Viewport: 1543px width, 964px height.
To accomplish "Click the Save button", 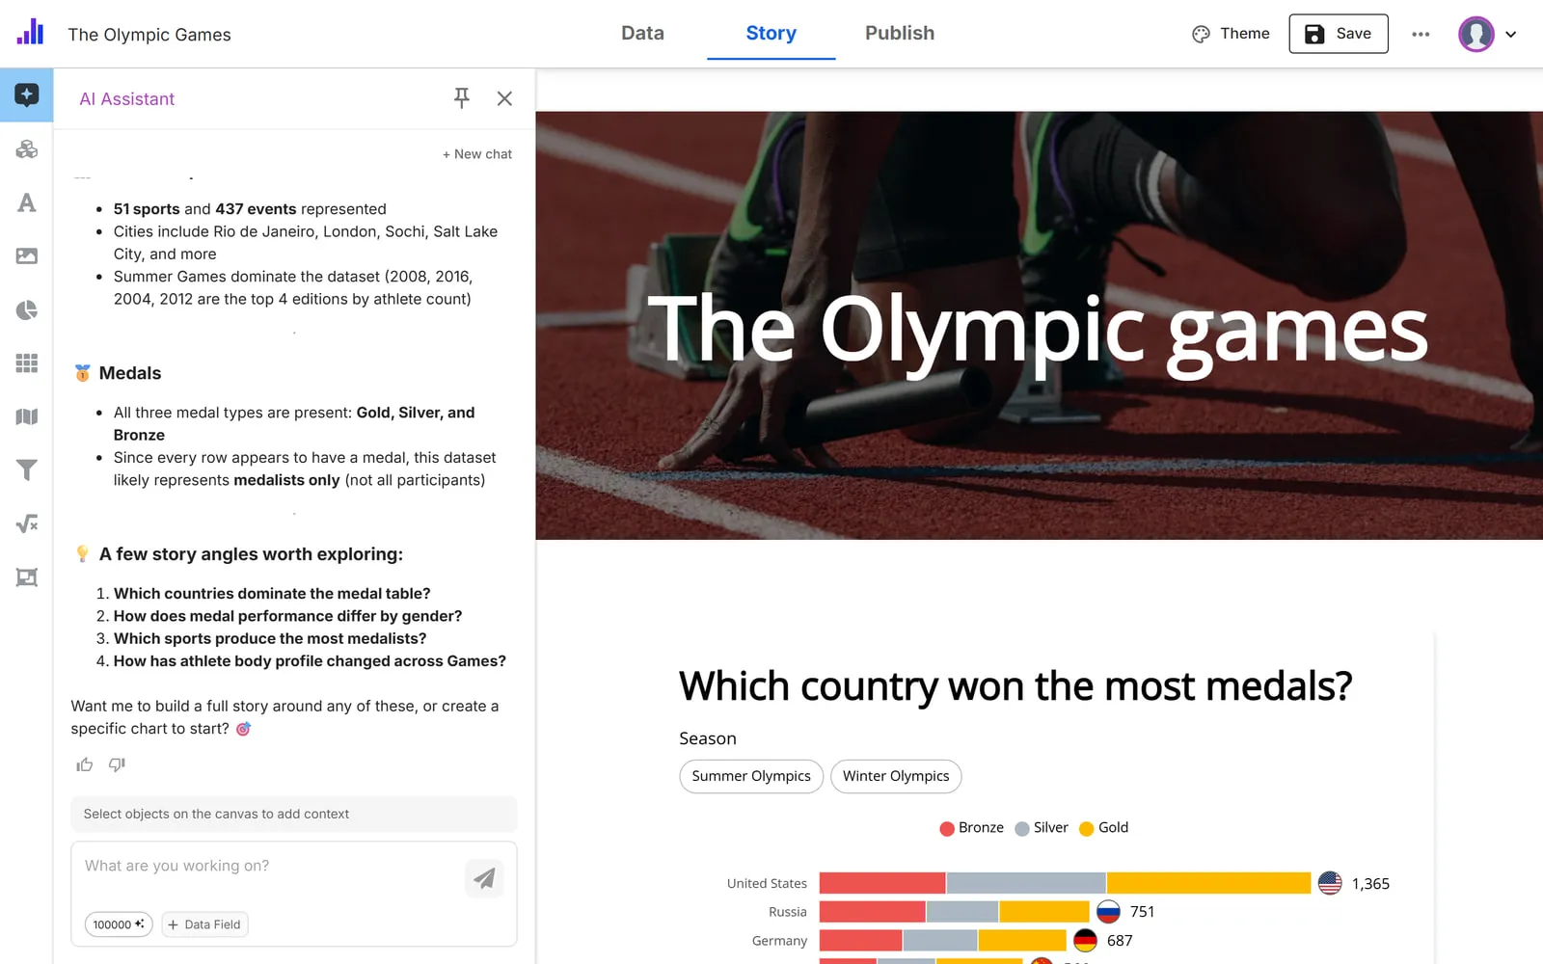I will (x=1338, y=34).
